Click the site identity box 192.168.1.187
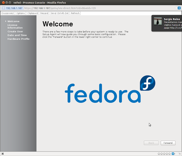 pyautogui.click(x=12, y=8)
